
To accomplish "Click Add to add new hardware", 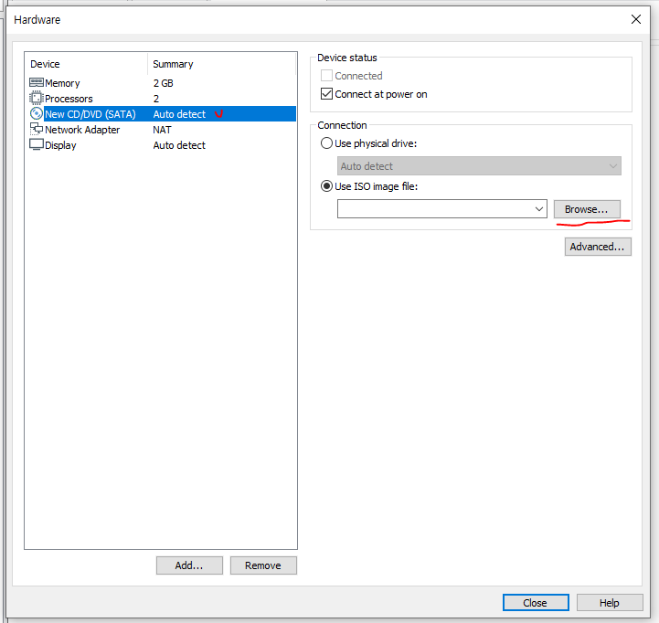I will coord(189,565).
